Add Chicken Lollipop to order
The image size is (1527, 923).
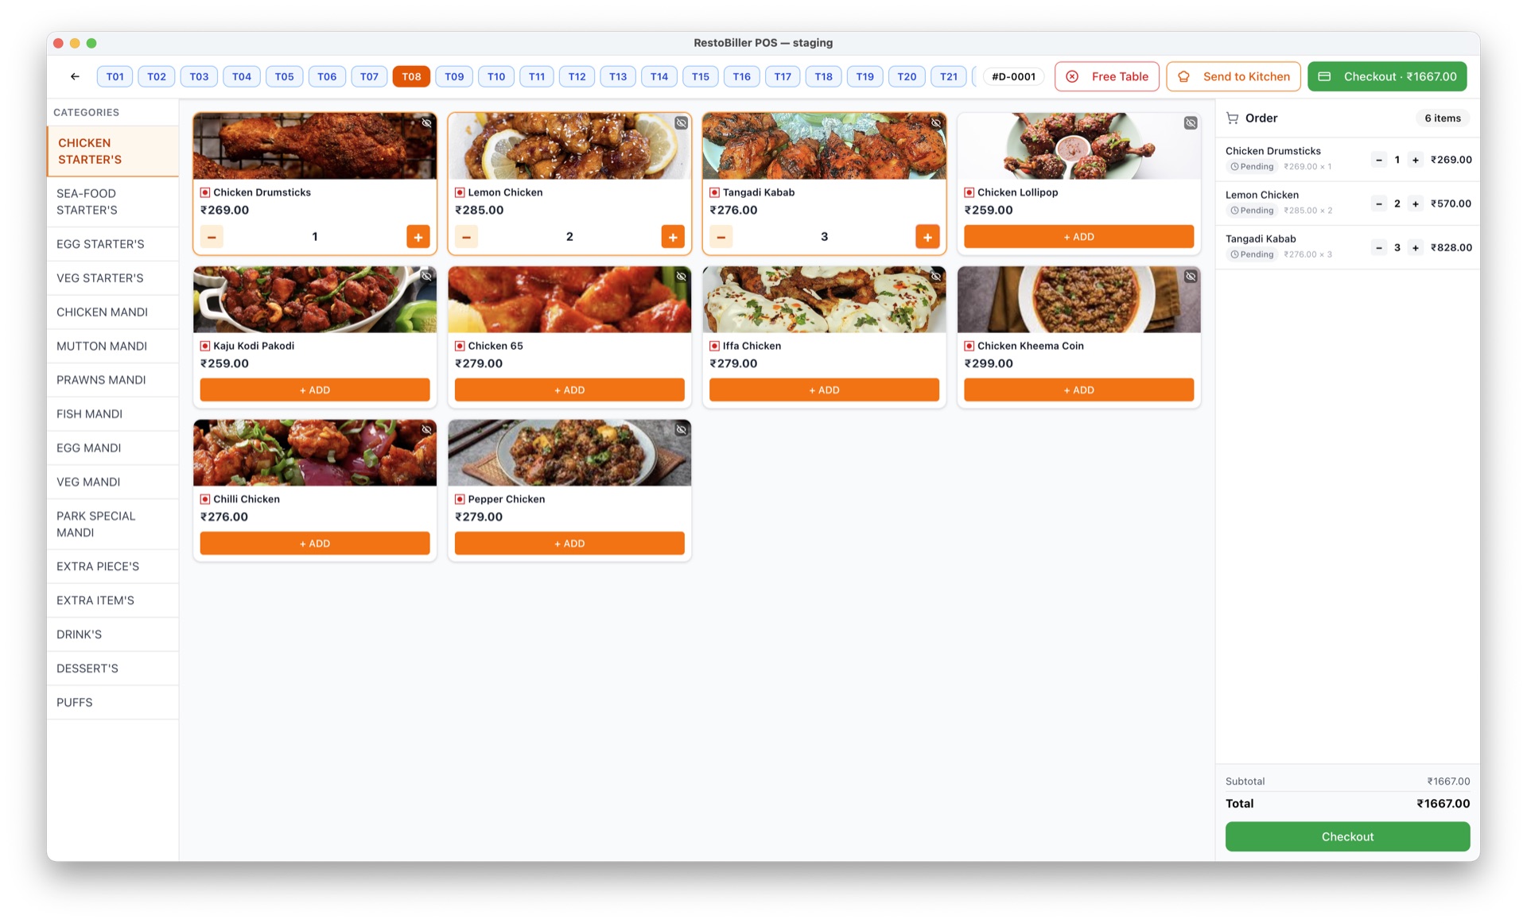point(1078,237)
